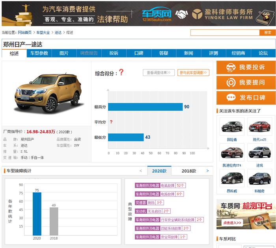The width and height of the screenshot is (276, 248).
Task: Click the handshake icon in the banner
Action: pos(181,14)
